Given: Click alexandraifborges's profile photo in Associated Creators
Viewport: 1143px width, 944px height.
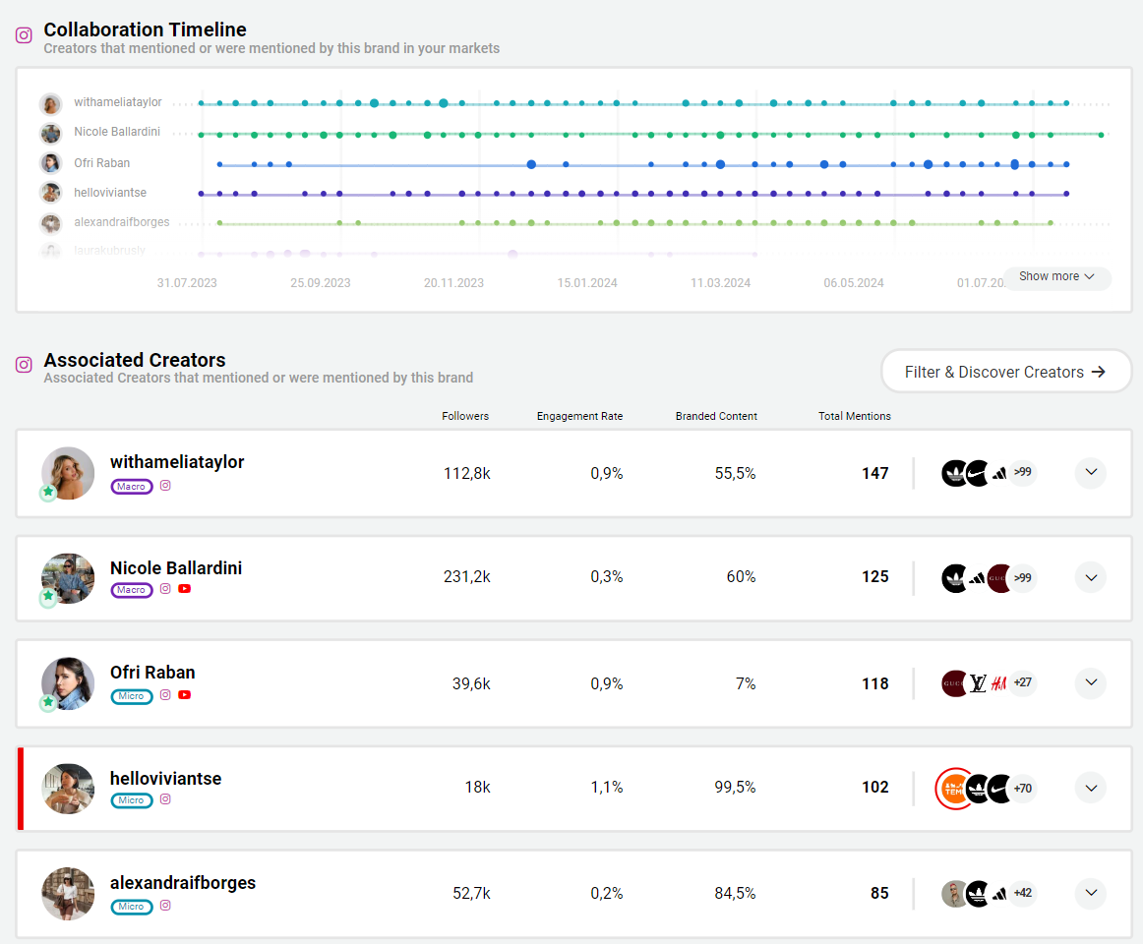Looking at the screenshot, I should point(68,893).
